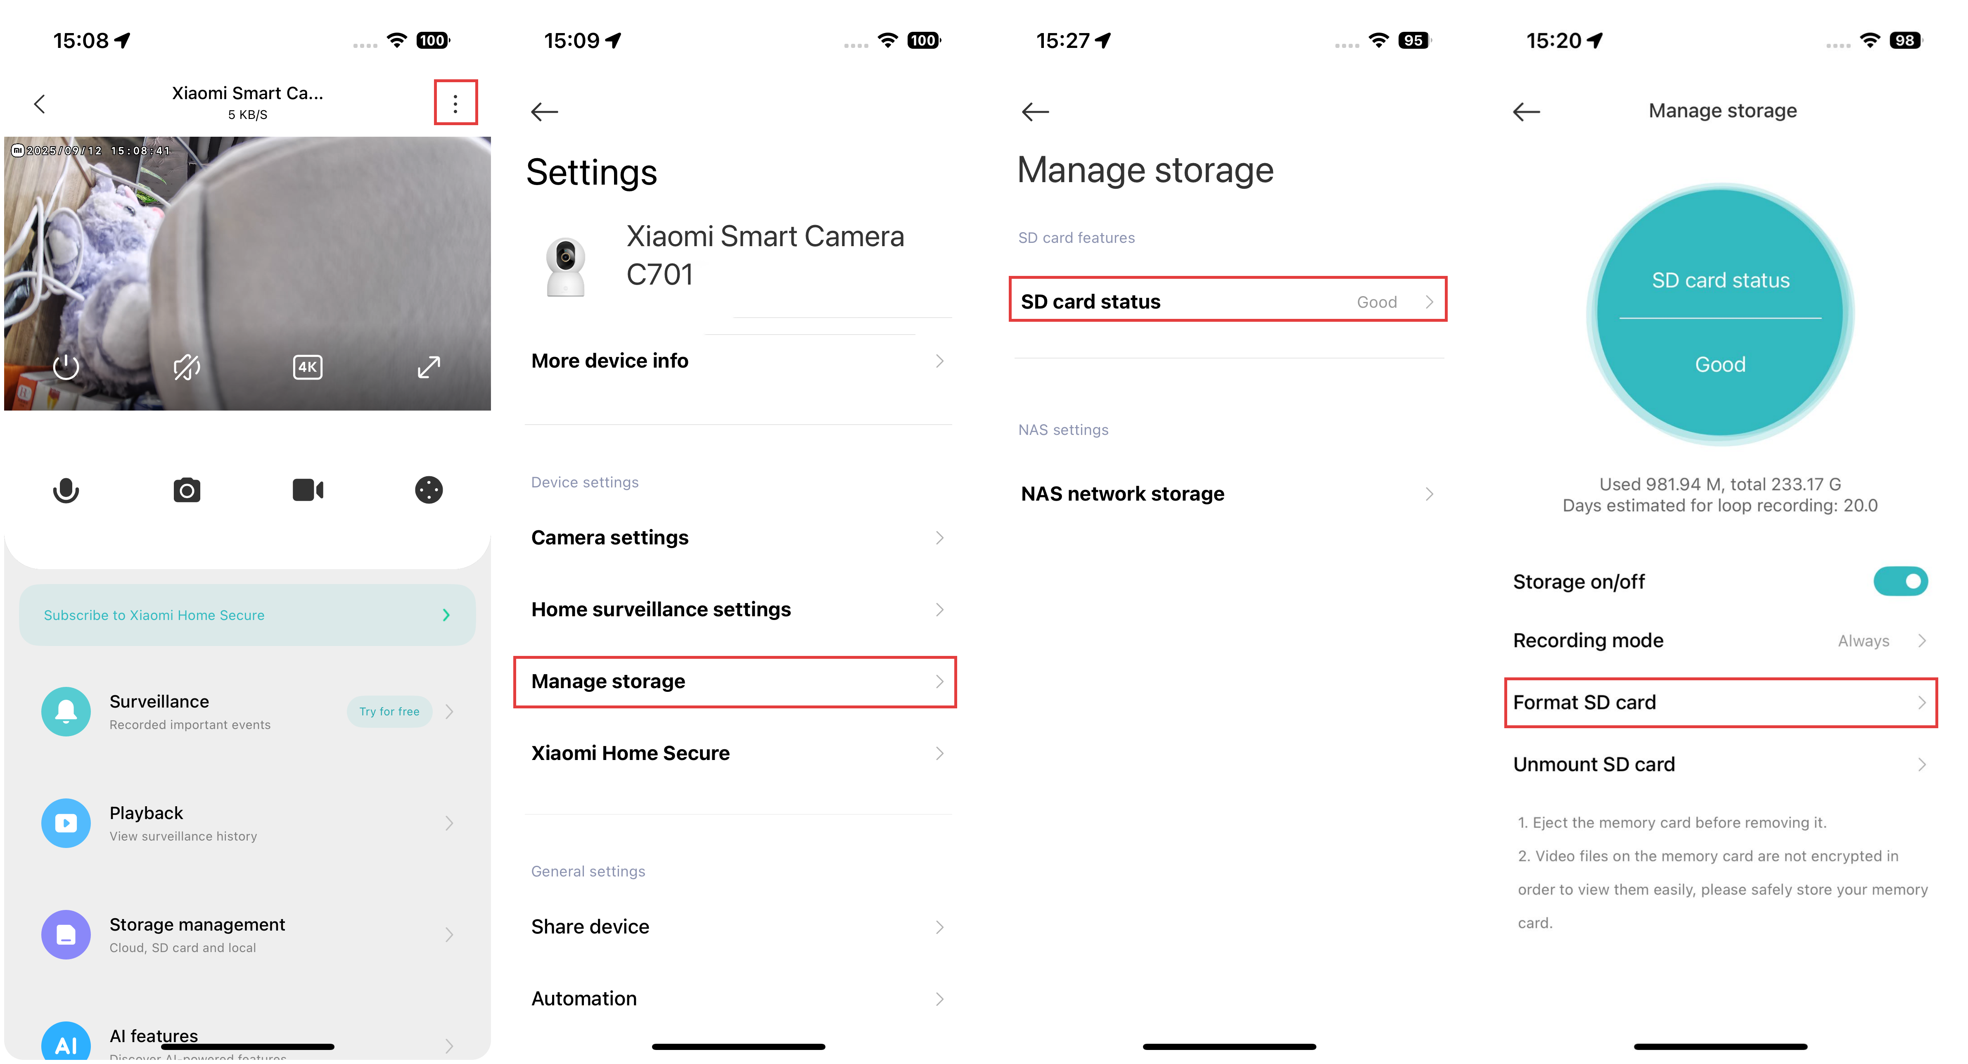Expand video feed to fullscreen
The width and height of the screenshot is (1968, 1064).
pyautogui.click(x=429, y=367)
